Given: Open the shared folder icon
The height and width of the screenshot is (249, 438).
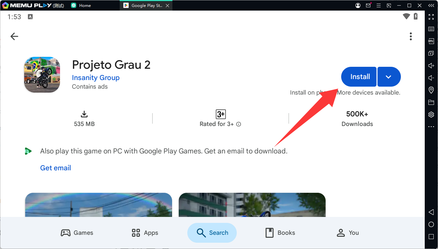Looking at the screenshot, I should [x=431, y=102].
